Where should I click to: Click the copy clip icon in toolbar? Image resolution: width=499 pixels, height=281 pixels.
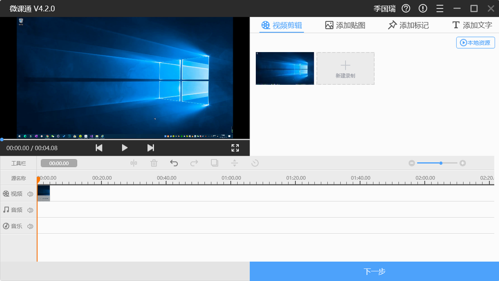pyautogui.click(x=214, y=163)
